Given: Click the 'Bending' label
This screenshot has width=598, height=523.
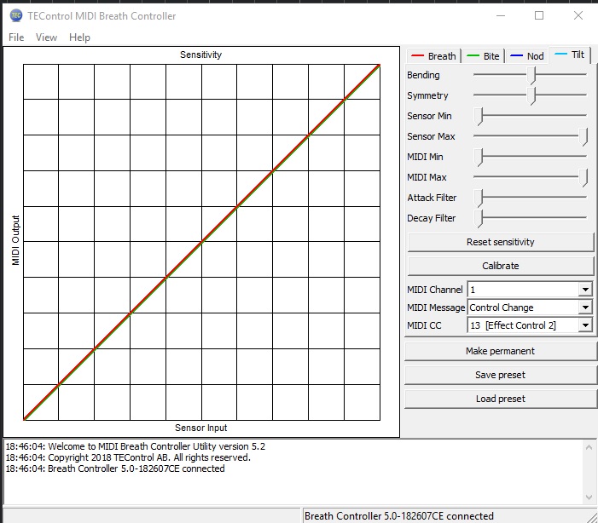Looking at the screenshot, I should click(x=423, y=75).
